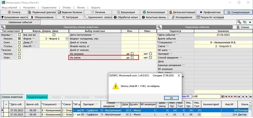The image size is (253, 118).
Task: Open the Осмотр event button
Action: [14, 12]
